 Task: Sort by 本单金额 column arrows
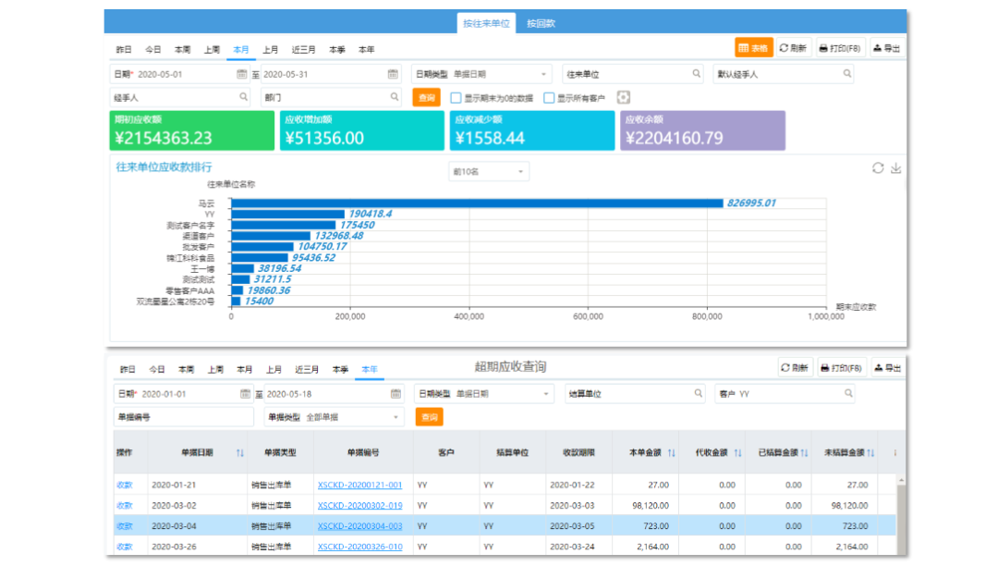tap(671, 452)
